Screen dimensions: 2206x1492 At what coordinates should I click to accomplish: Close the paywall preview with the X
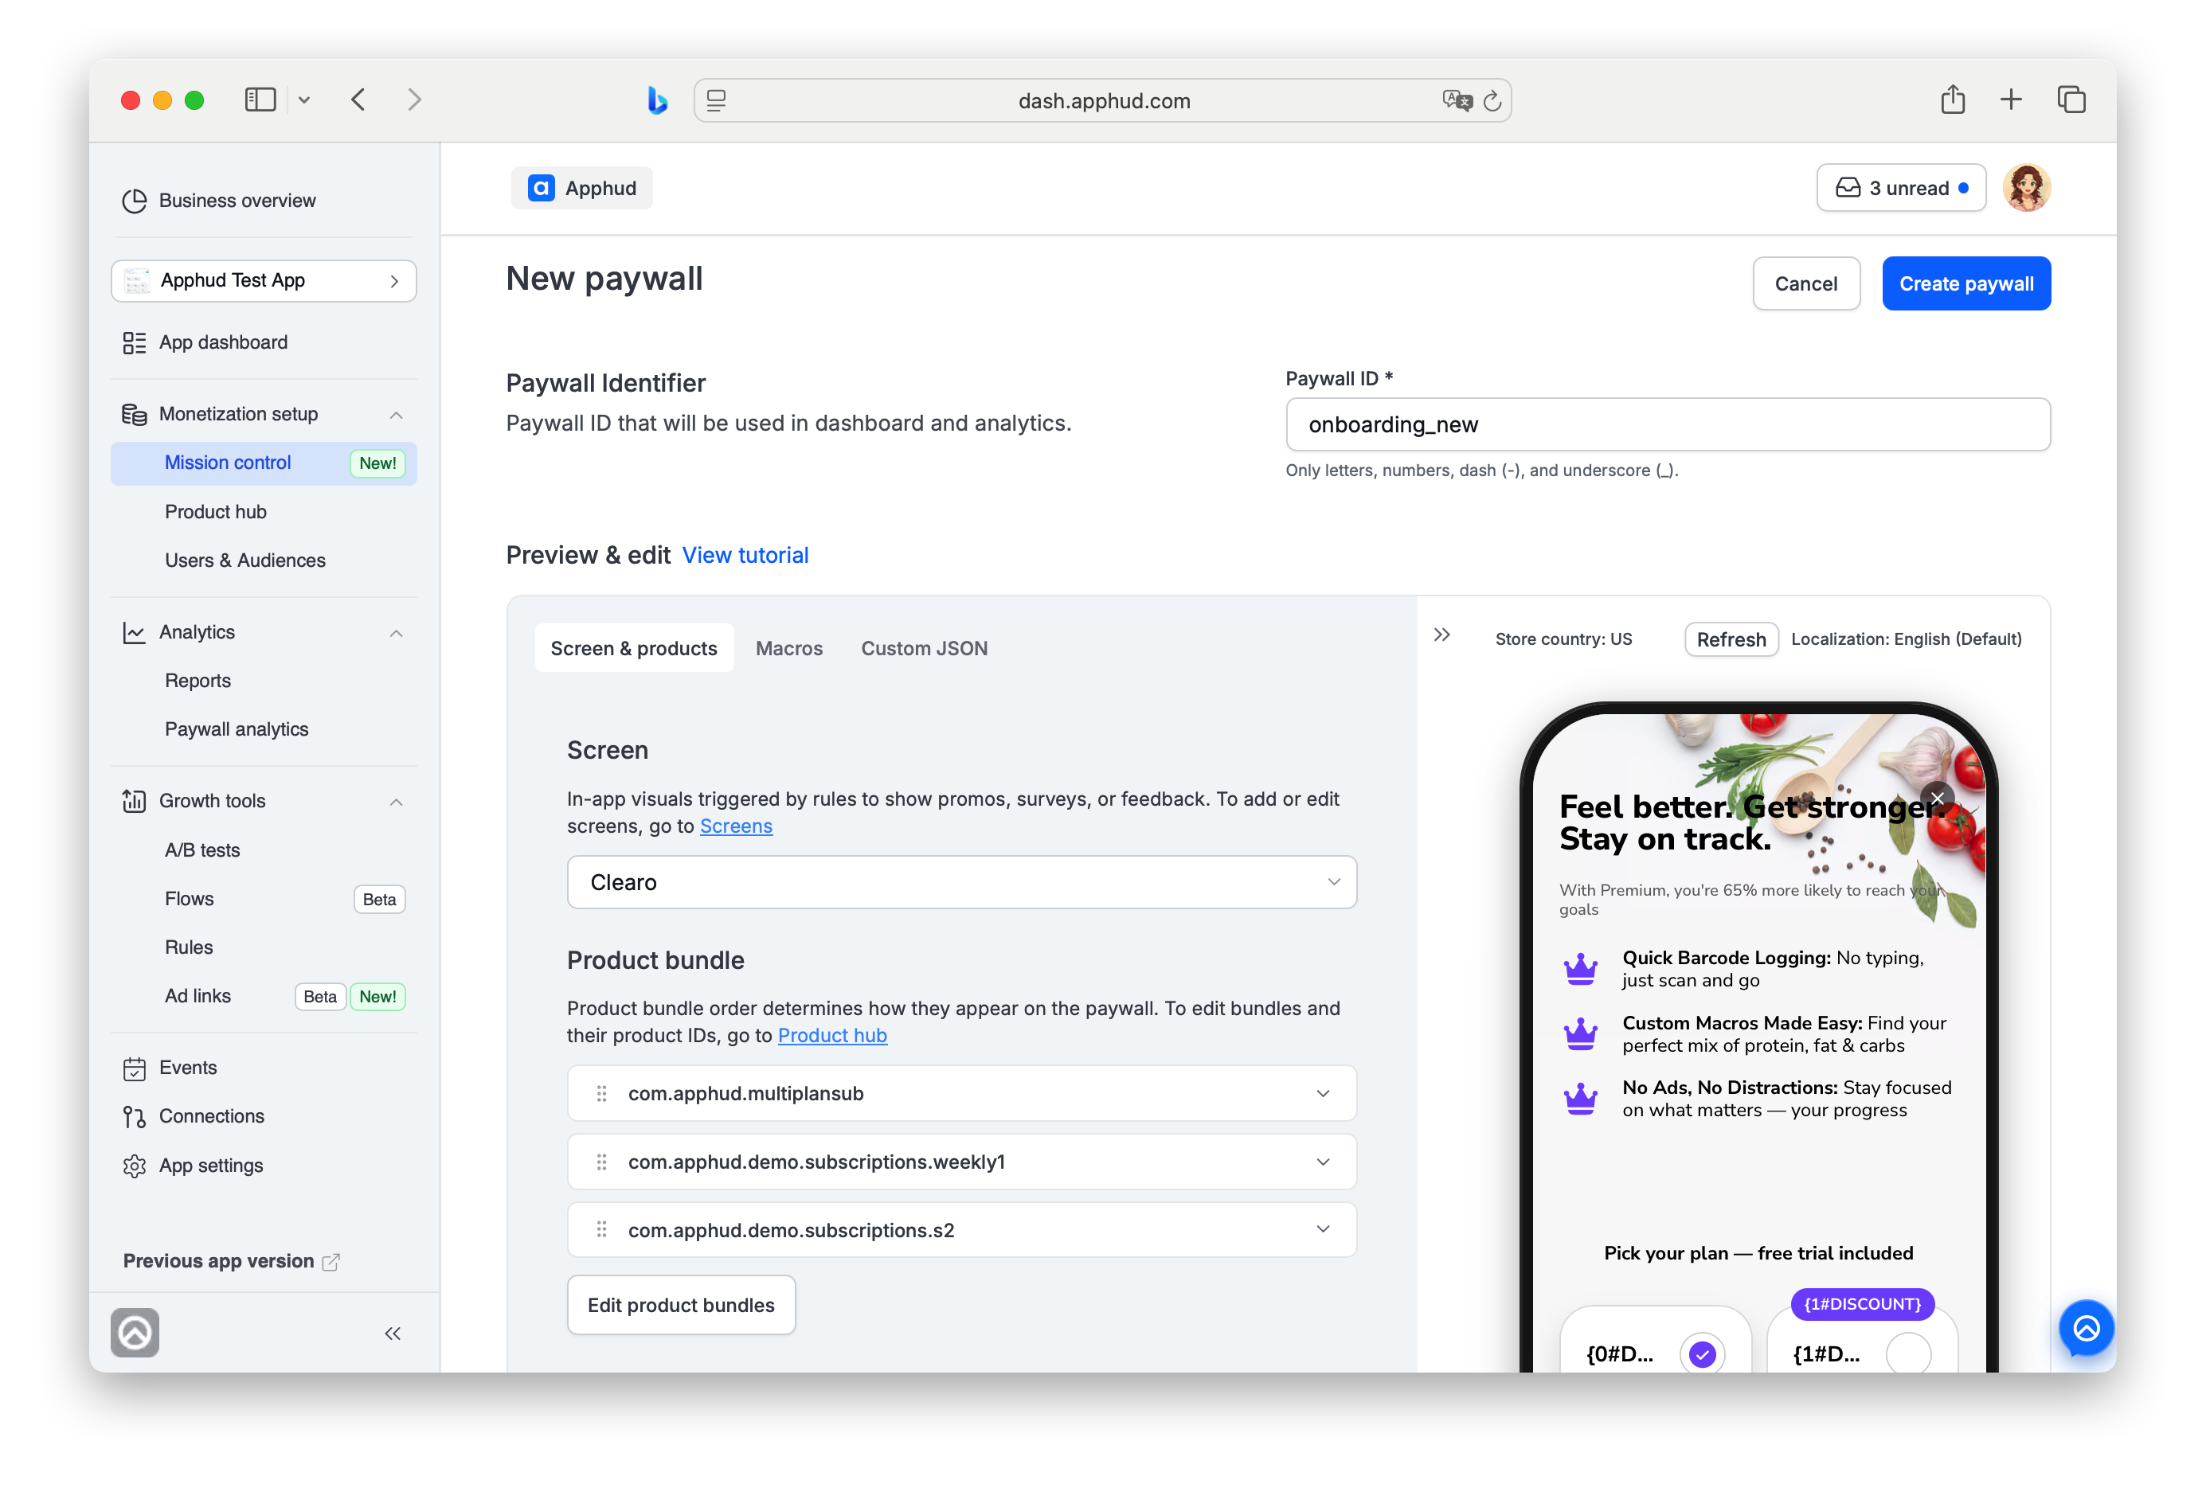(x=1936, y=799)
